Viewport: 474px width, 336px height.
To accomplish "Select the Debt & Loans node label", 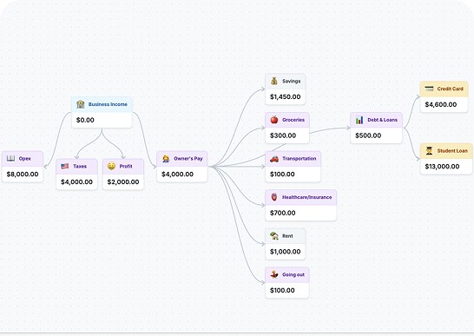I will 382,120.
